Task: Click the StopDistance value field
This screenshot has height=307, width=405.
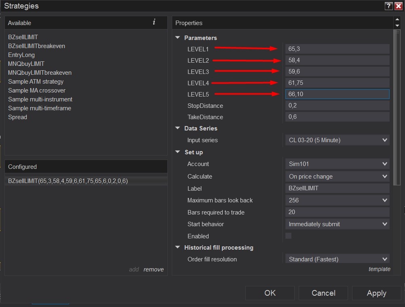Action: [x=337, y=105]
